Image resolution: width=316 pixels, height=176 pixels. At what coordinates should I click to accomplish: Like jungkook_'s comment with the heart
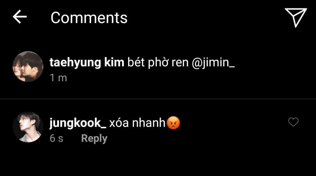click(293, 122)
